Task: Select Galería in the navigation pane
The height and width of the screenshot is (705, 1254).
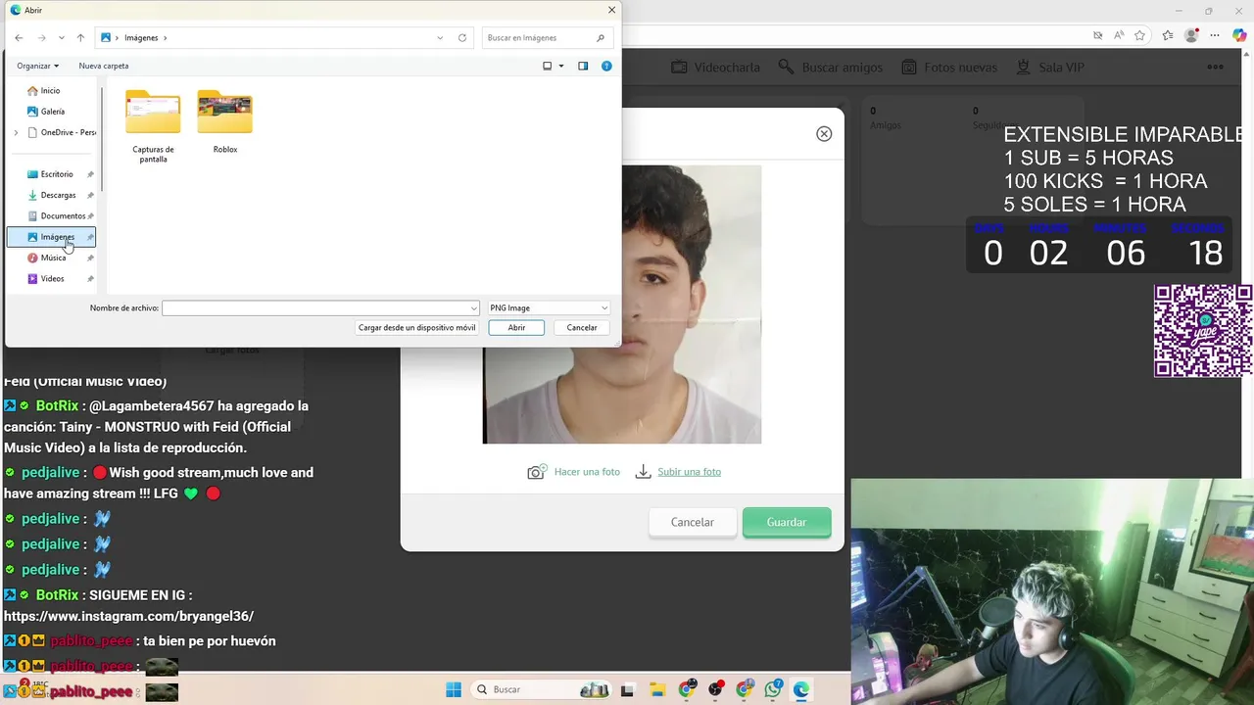Action: click(x=51, y=112)
